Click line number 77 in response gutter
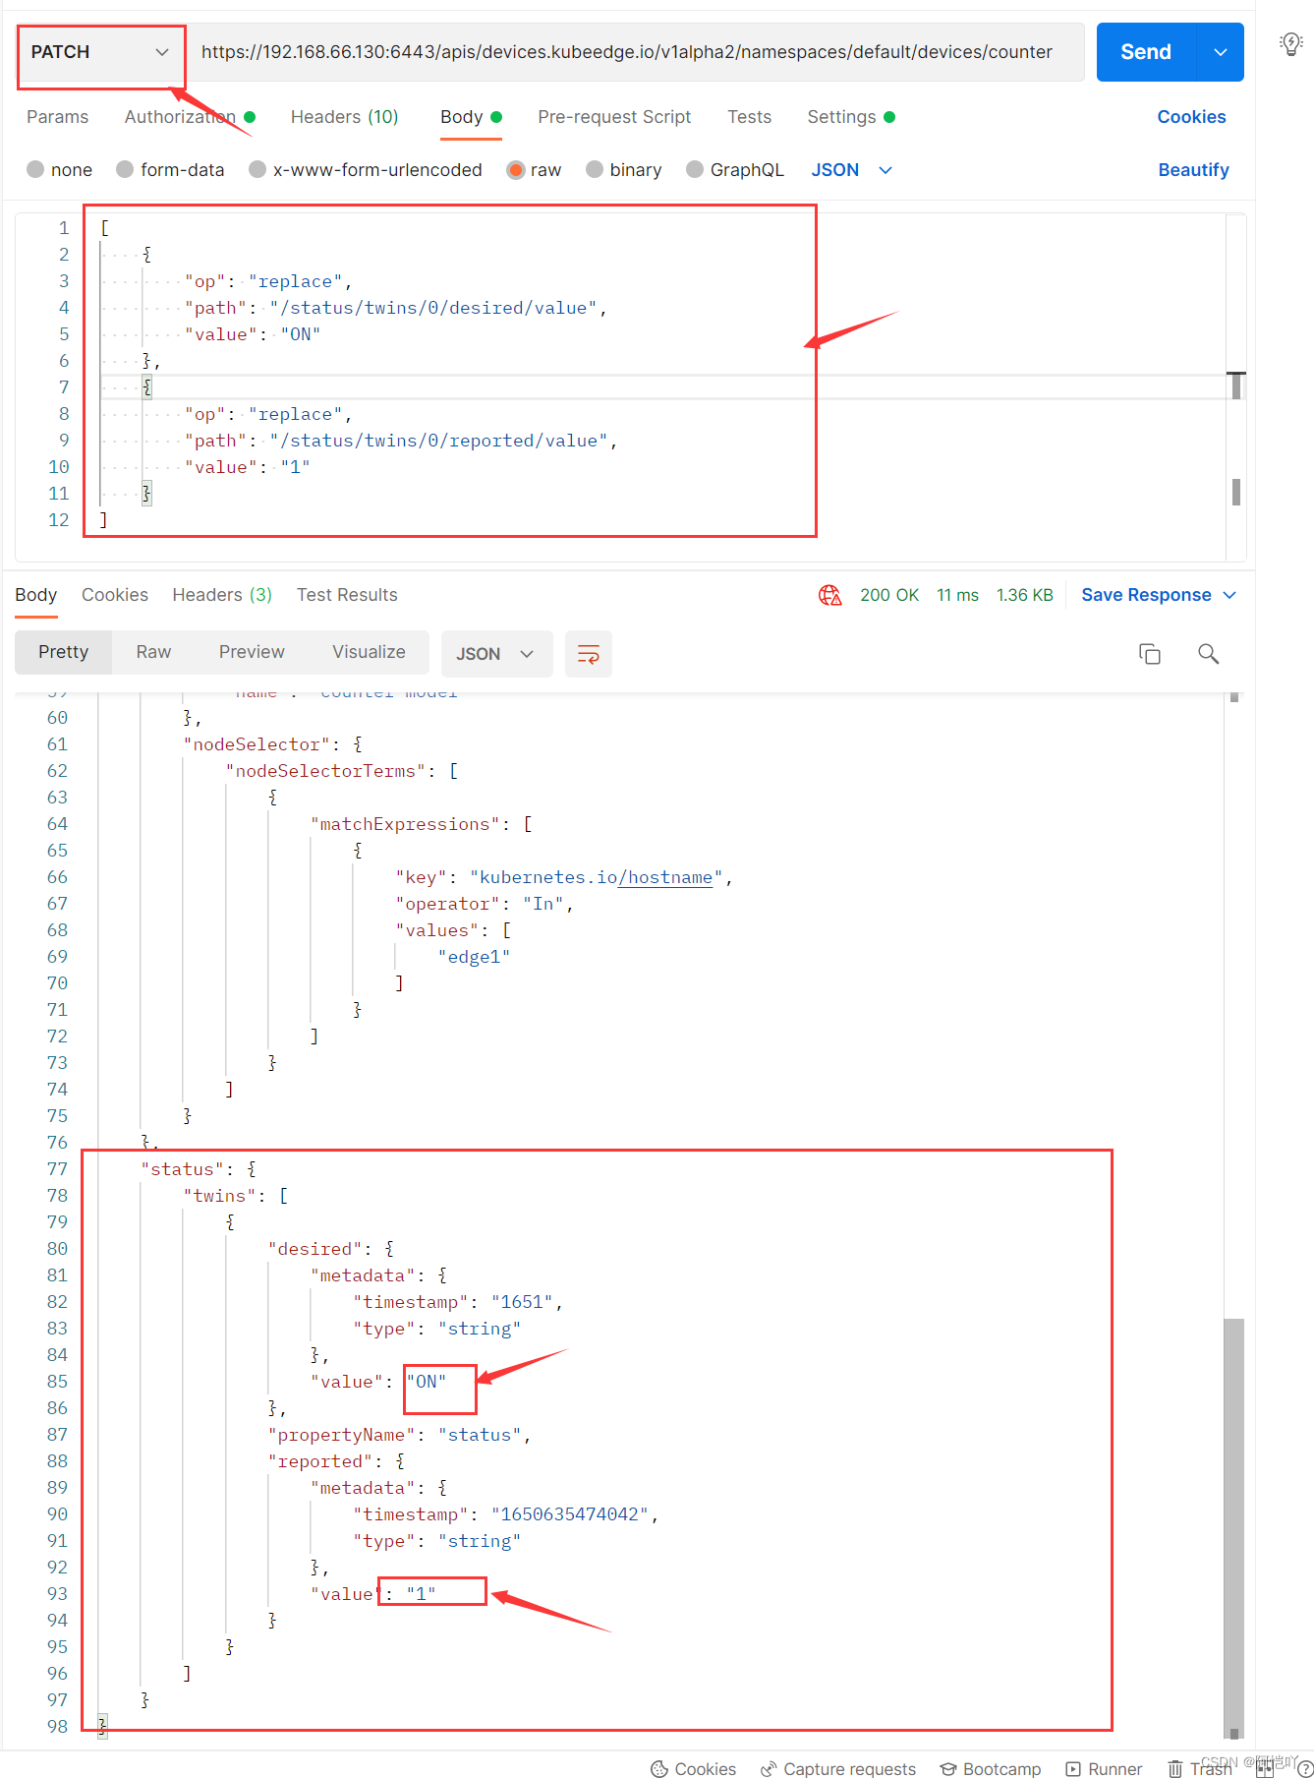 click(x=57, y=1169)
